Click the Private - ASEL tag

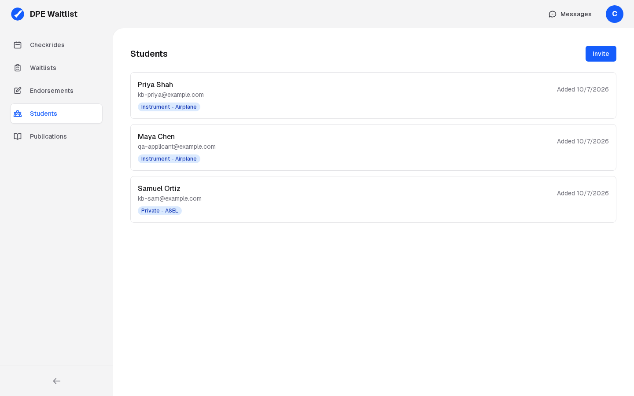click(x=160, y=211)
